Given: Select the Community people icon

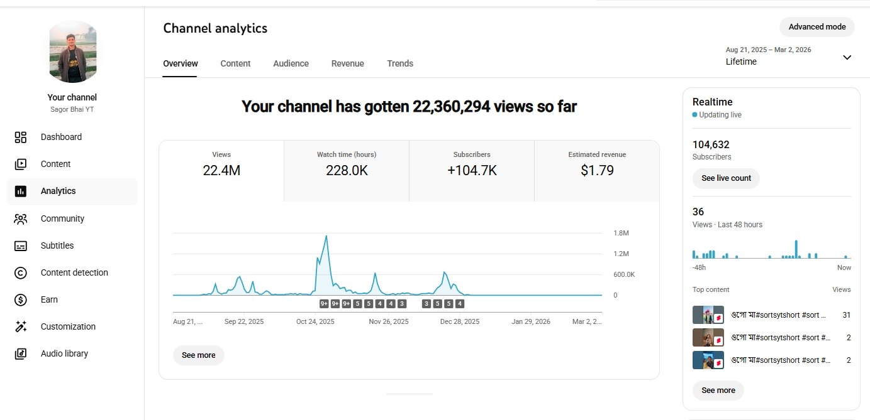Looking at the screenshot, I should (21, 219).
